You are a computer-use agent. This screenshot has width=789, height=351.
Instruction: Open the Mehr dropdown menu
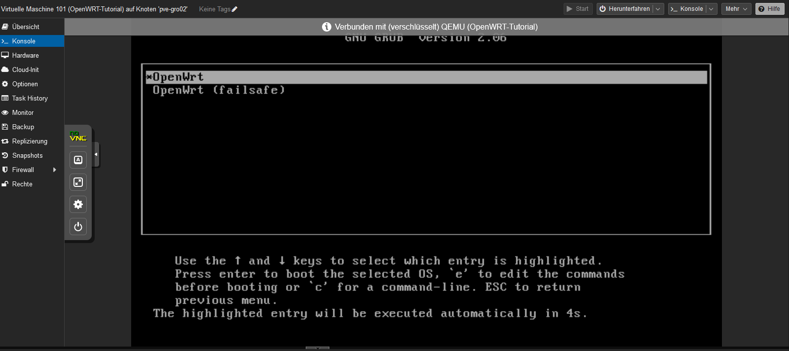point(737,9)
